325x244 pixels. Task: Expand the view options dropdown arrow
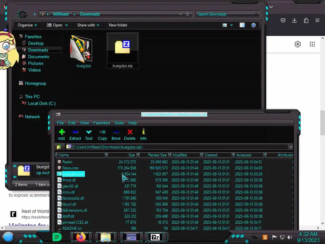tap(231, 25)
